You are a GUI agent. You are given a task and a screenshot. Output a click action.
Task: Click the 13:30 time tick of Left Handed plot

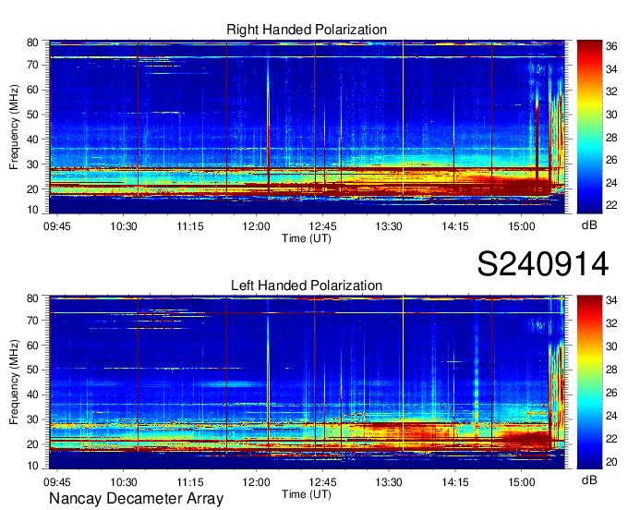click(389, 482)
